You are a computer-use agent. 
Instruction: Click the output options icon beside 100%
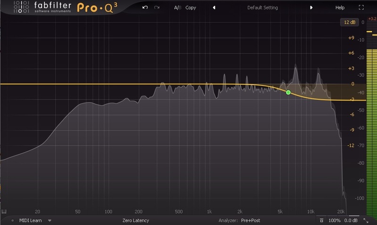[321, 220]
